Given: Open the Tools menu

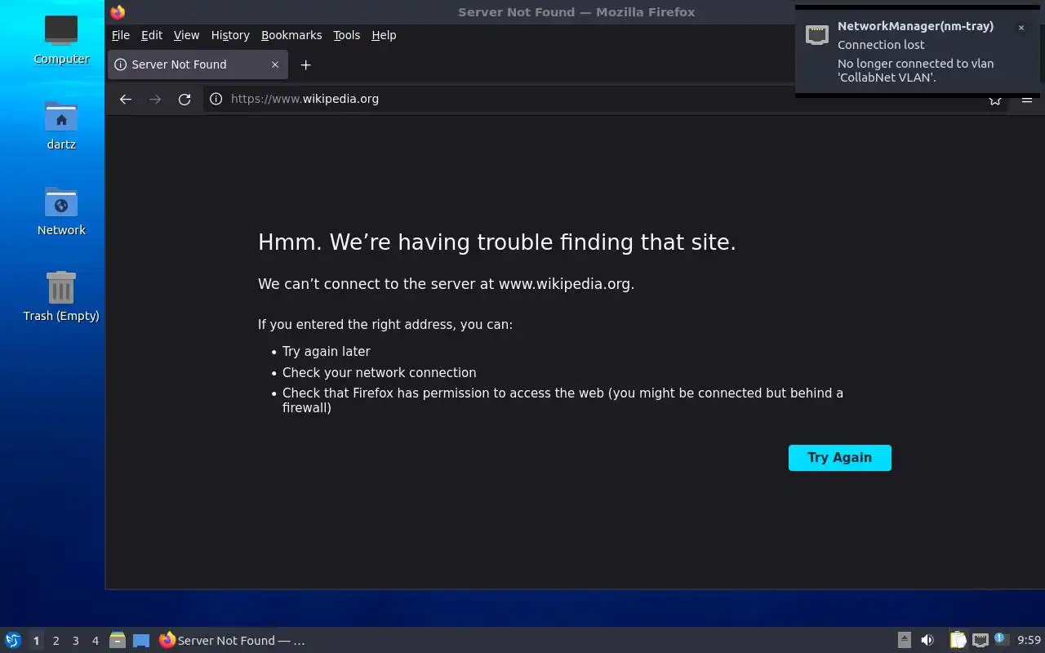Looking at the screenshot, I should click(x=346, y=35).
